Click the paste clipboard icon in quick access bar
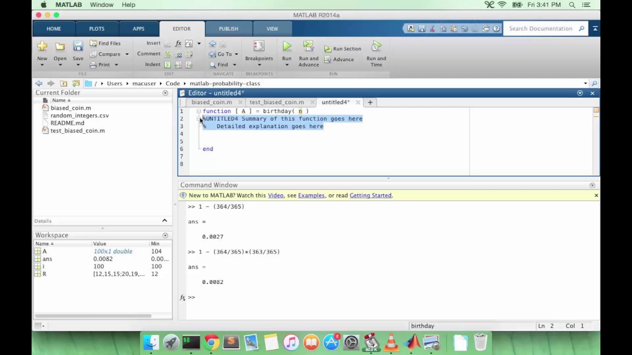Viewport: 632px width, 355px height. click(x=454, y=29)
